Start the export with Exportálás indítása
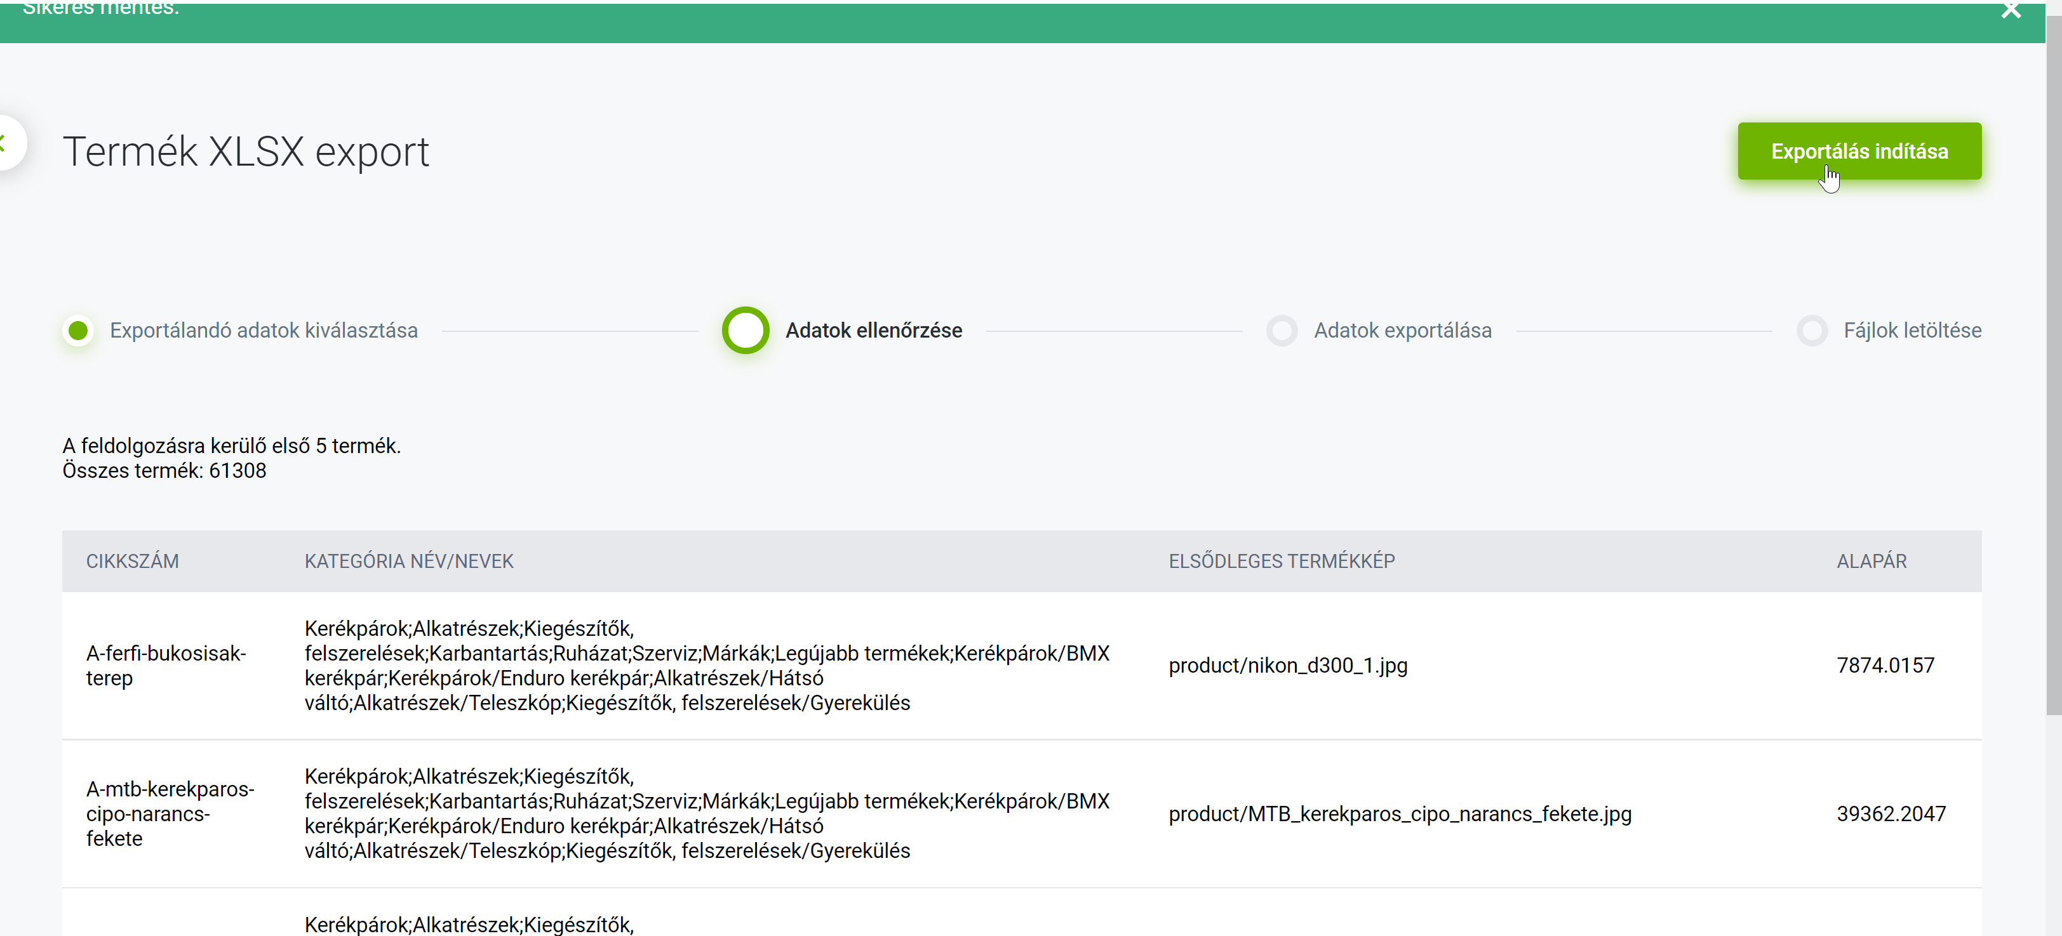 (x=1859, y=151)
